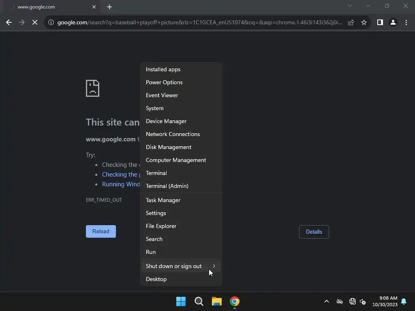
Task: Open the Chrome side panel icon
Action: (x=380, y=23)
